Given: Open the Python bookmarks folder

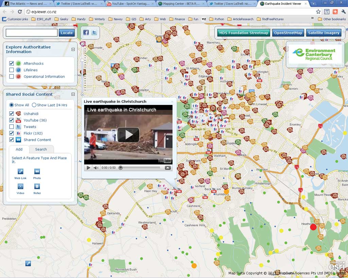Looking at the screenshot, I should click(216, 19).
